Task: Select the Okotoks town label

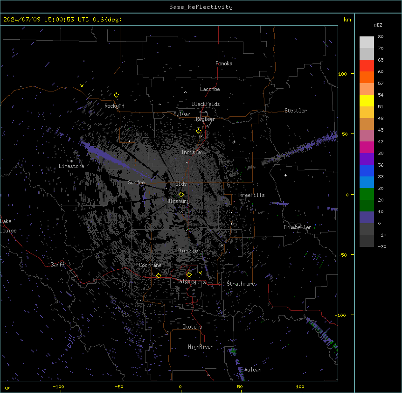Action: (192, 327)
